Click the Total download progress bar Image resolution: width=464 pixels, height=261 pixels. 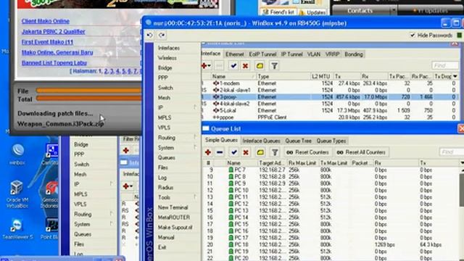coord(88,99)
